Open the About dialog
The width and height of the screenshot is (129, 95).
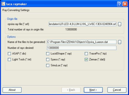[x=12, y=90]
